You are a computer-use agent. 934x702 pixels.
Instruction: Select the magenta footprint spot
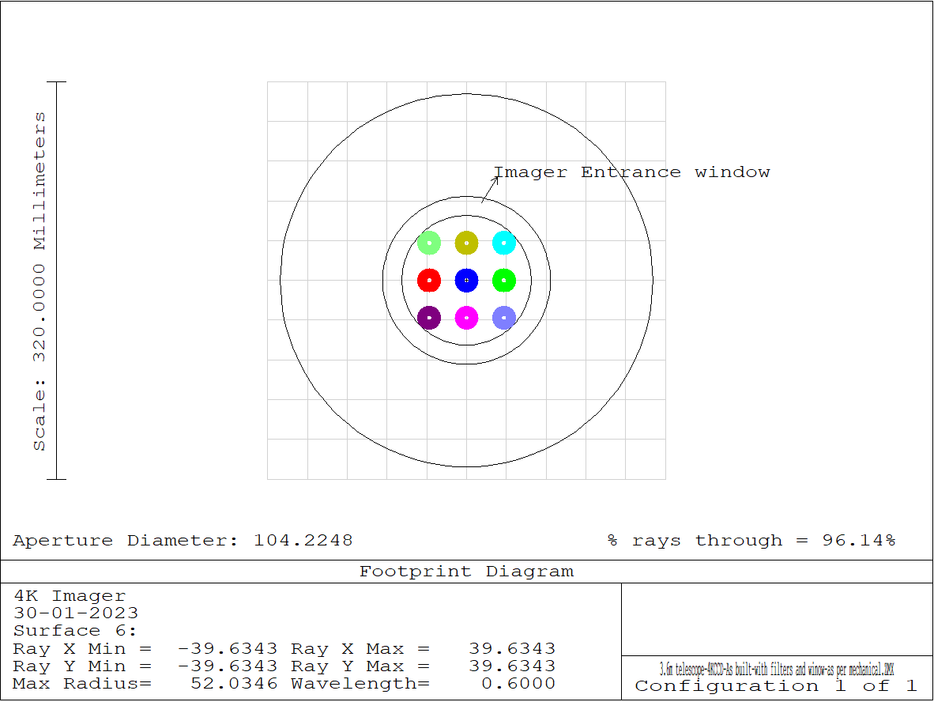click(x=466, y=318)
